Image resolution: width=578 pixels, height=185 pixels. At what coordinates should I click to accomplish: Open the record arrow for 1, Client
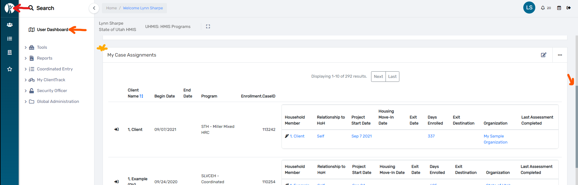pyautogui.click(x=116, y=129)
